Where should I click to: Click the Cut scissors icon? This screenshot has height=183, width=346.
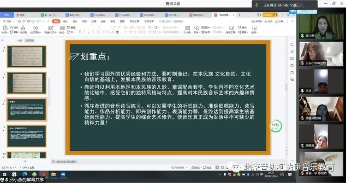point(11,27)
